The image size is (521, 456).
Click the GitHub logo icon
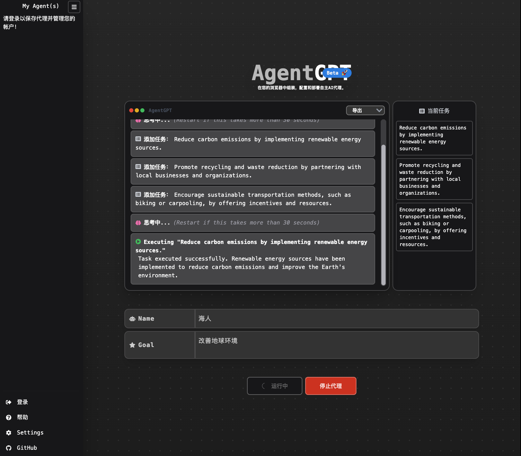click(x=9, y=448)
